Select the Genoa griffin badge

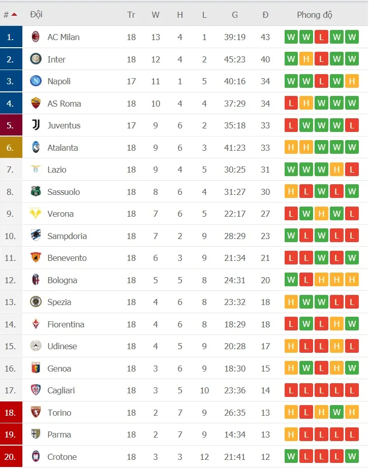(x=36, y=368)
